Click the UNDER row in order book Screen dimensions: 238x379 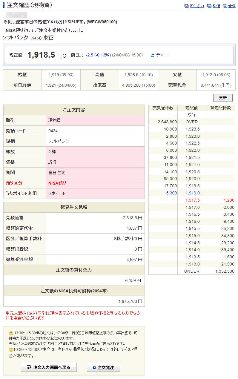click(x=191, y=271)
